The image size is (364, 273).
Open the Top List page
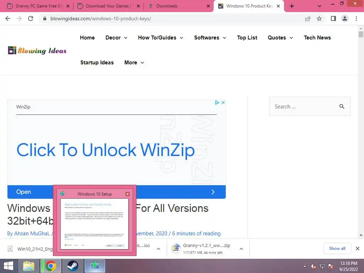[x=247, y=38]
